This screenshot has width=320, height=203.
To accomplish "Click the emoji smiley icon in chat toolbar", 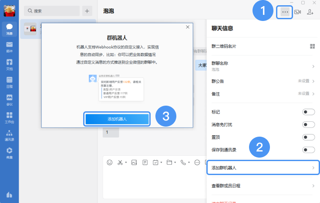I will coord(110,162).
